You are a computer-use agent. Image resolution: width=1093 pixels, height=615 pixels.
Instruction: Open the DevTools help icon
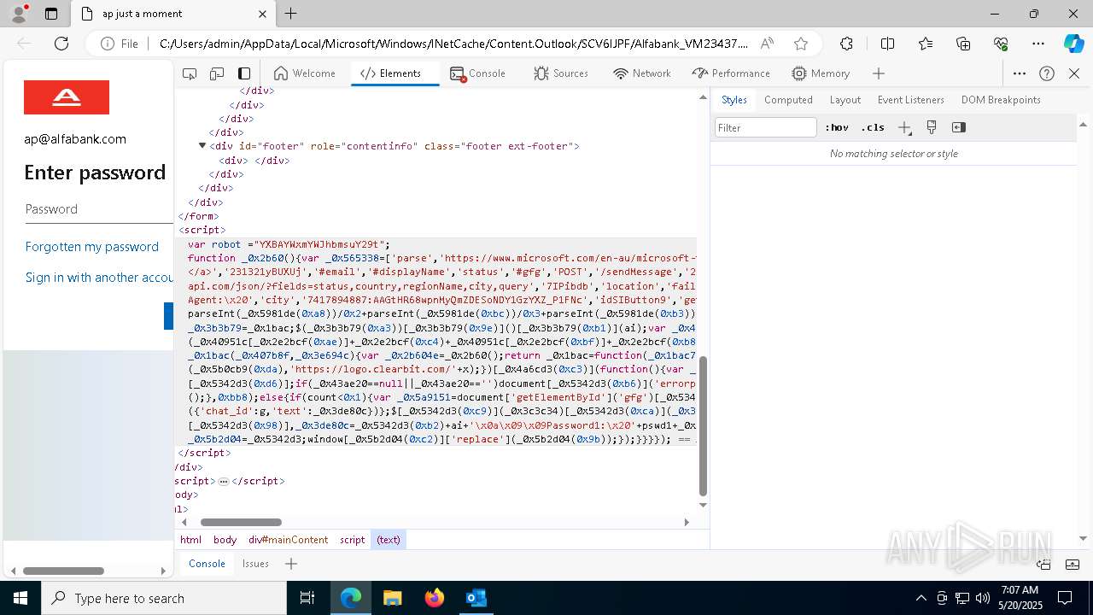(x=1047, y=73)
